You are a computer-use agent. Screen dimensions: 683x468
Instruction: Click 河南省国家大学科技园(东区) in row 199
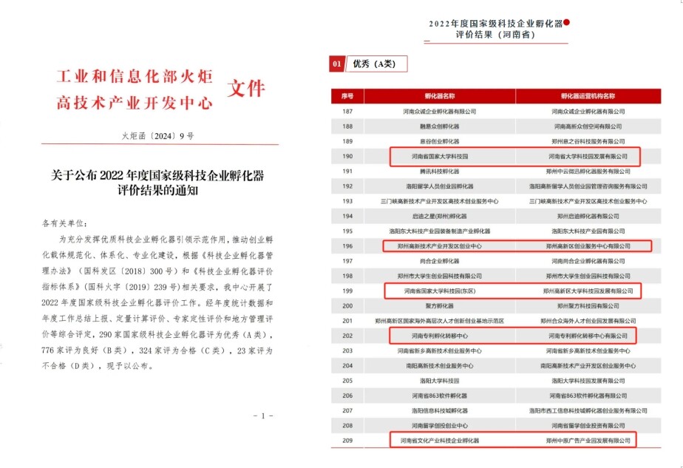(x=439, y=291)
